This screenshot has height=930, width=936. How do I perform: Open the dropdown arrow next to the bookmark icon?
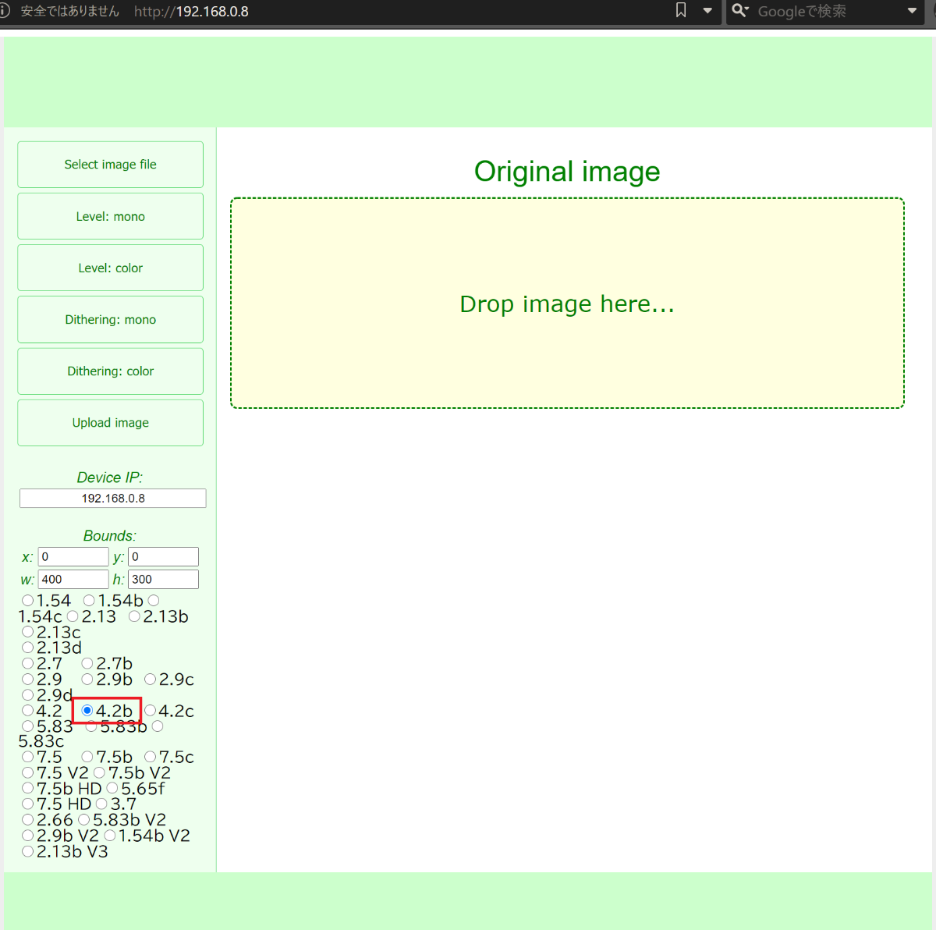pyautogui.click(x=707, y=11)
